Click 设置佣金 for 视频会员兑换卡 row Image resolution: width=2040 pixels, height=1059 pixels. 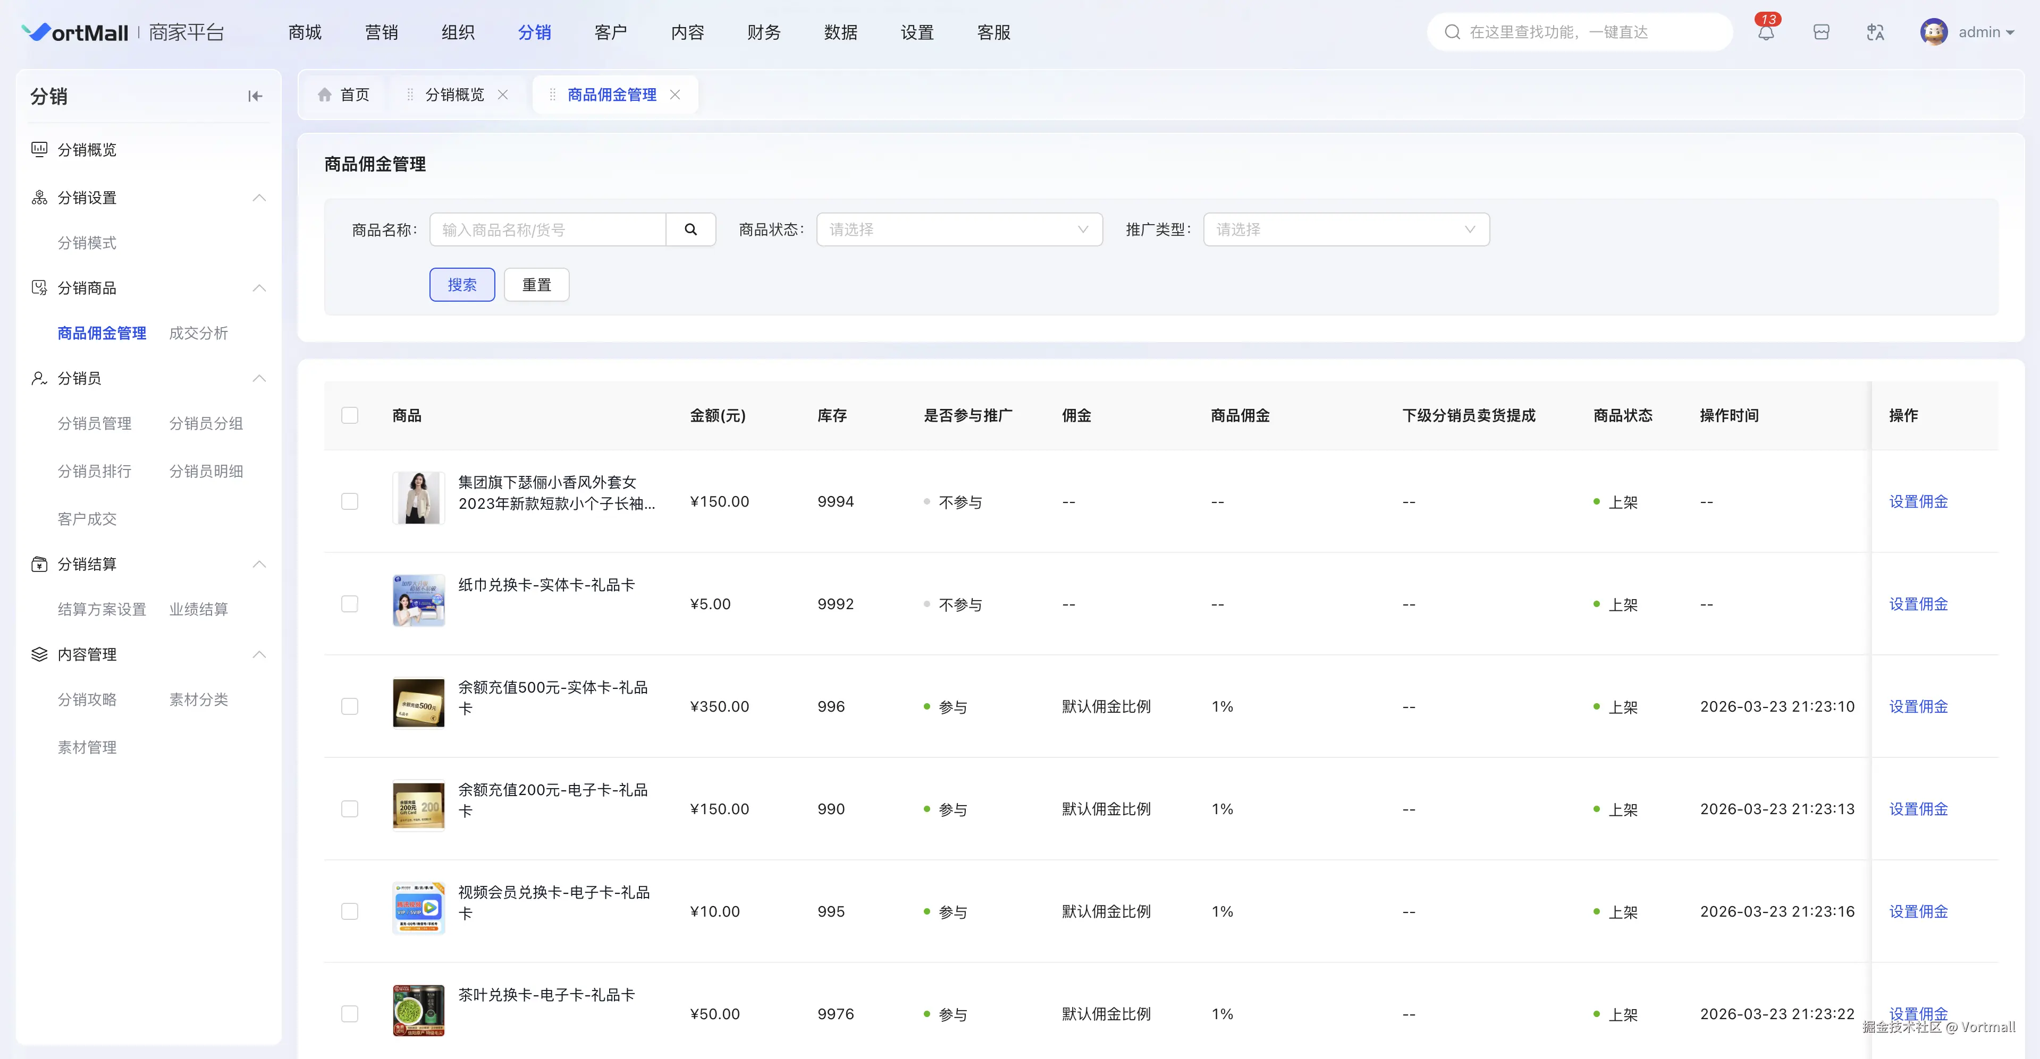pyautogui.click(x=1917, y=911)
